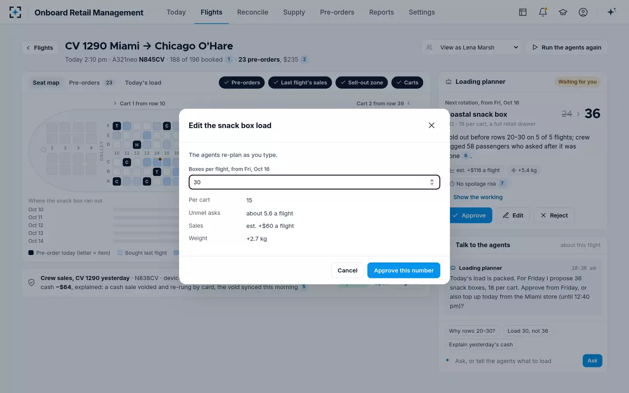Open the training graduation cap icon
The height and width of the screenshot is (393, 629).
563,12
